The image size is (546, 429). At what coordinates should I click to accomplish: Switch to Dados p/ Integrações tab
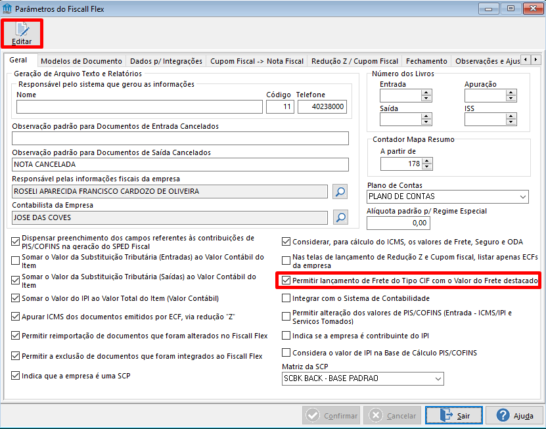pos(166,61)
